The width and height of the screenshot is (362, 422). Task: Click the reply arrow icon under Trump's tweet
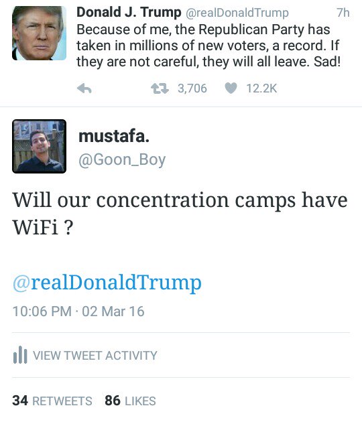[84, 88]
